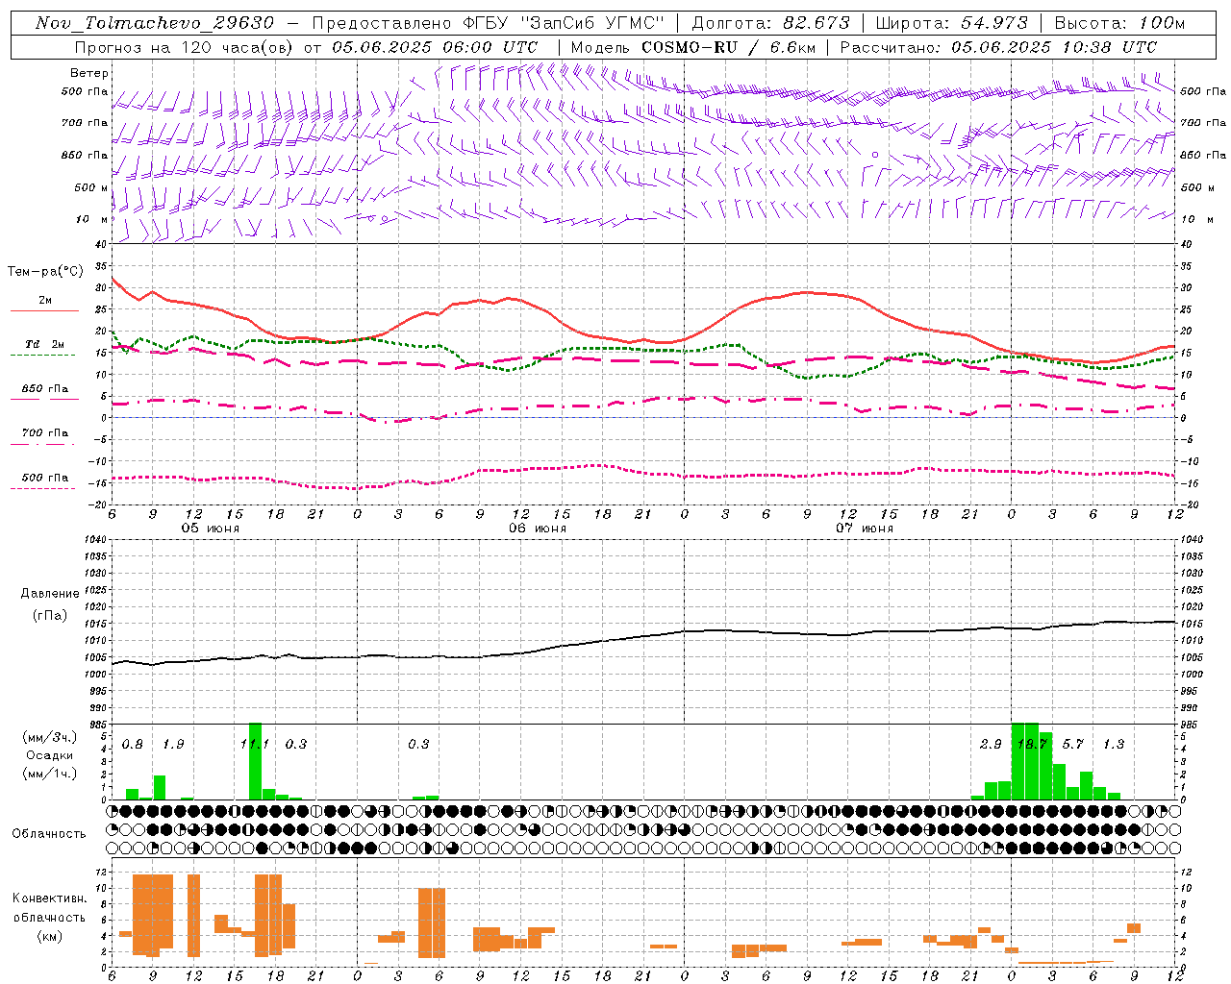Click the date label 07 июня
Viewport: 1231px width, 984px height.
(x=865, y=529)
